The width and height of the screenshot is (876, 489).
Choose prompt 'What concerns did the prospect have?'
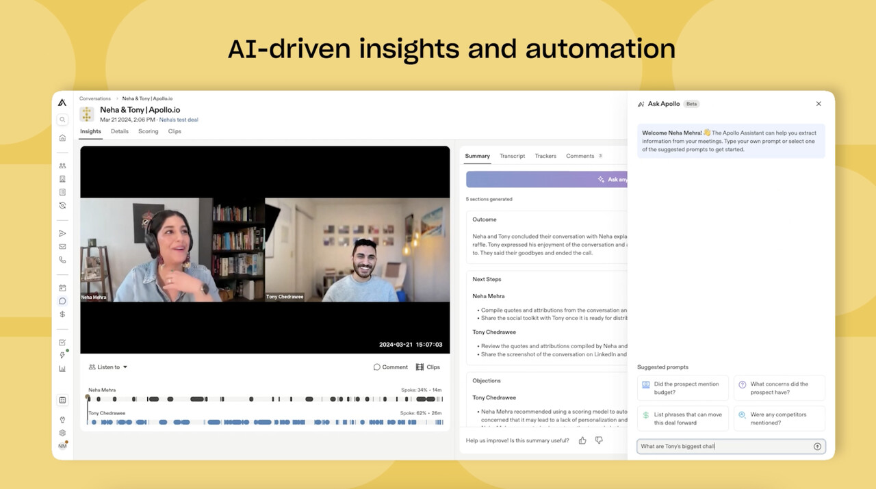coord(780,388)
